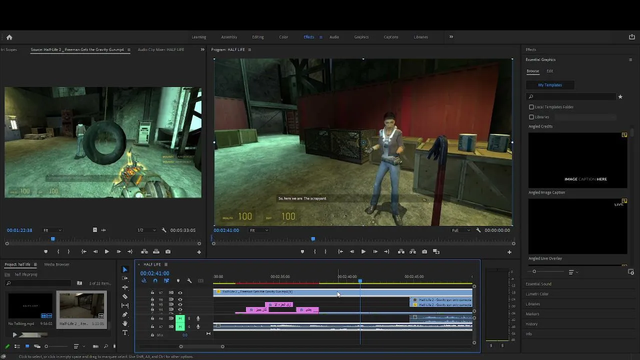The height and width of the screenshot is (360, 640).
Task: Toggle Linked Selection in timeline header
Action: click(166, 281)
